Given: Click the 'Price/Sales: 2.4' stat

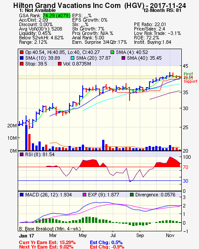Looking at the screenshot, I should click(x=149, y=29).
